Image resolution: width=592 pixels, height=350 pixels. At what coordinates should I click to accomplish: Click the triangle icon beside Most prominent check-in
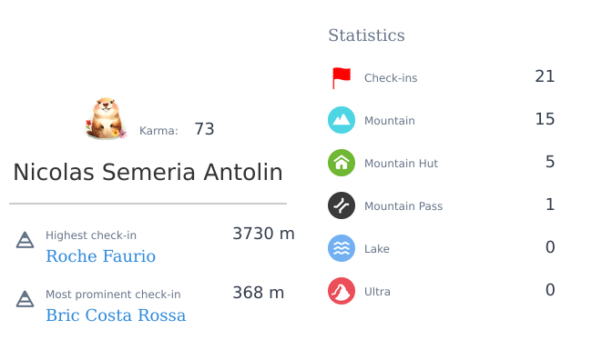(x=25, y=299)
